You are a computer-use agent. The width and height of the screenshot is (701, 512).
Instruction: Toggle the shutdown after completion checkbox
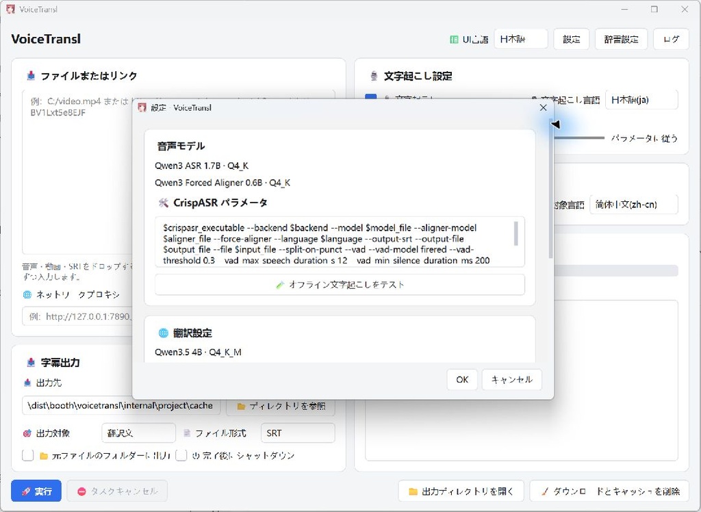(x=181, y=455)
